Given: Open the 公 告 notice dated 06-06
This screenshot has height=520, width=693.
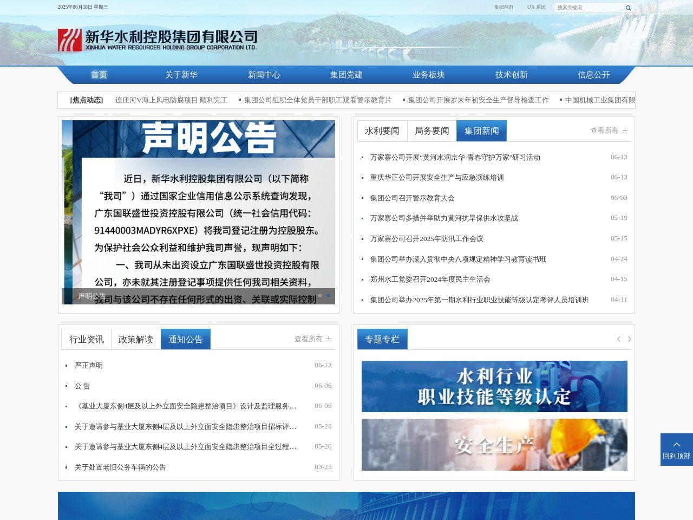Looking at the screenshot, I should pyautogui.click(x=82, y=386).
